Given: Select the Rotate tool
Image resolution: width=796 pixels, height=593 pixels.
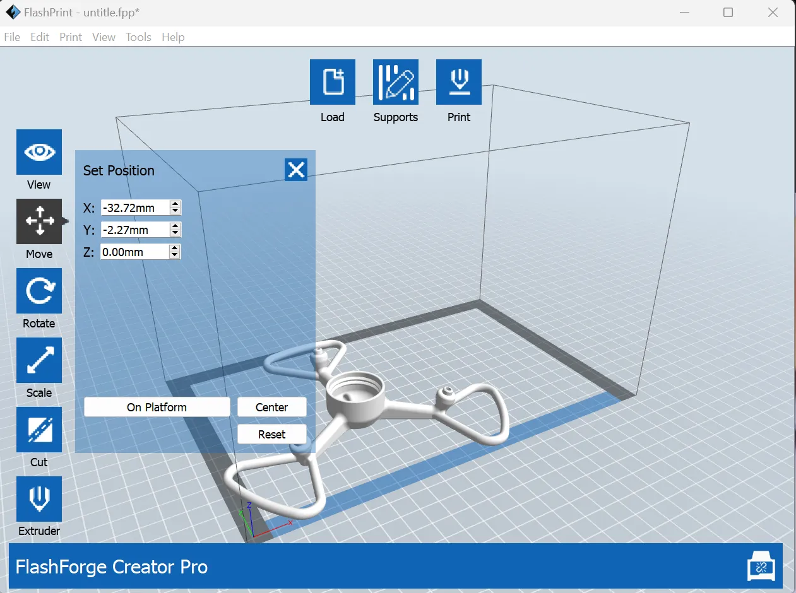Looking at the screenshot, I should [x=39, y=291].
